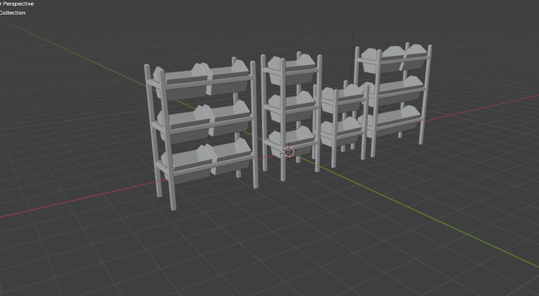Click the 3D cursor at the origin
Image resolution: width=539 pixels, height=296 pixels.
(x=289, y=152)
